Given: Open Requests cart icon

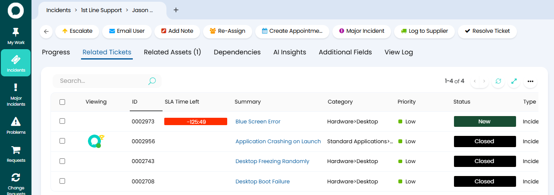Looking at the screenshot, I should [x=16, y=150].
